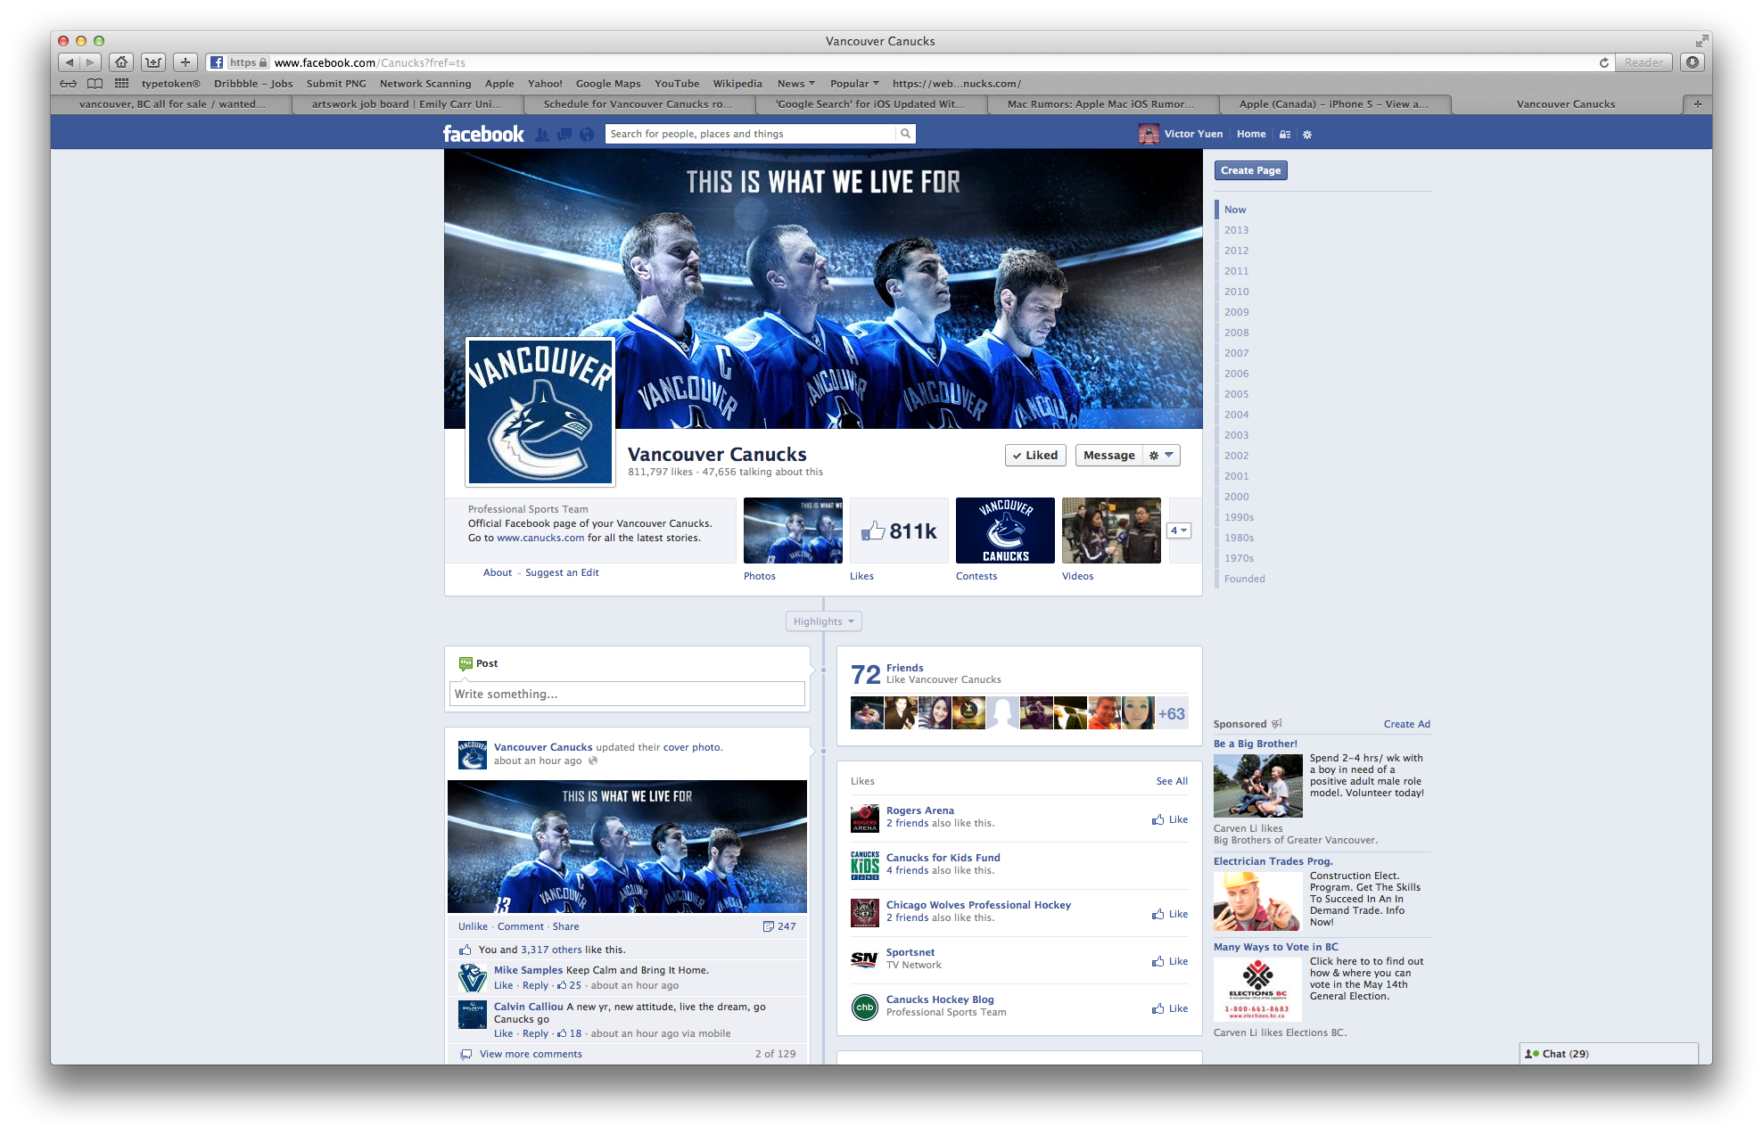Switch to Mac Rumors tab
This screenshot has height=1135, width=1763.
[x=1102, y=104]
